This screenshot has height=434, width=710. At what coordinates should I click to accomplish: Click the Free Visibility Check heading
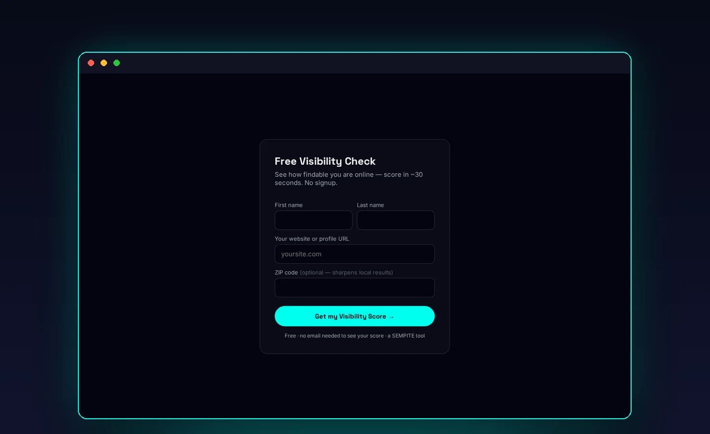pyautogui.click(x=325, y=161)
